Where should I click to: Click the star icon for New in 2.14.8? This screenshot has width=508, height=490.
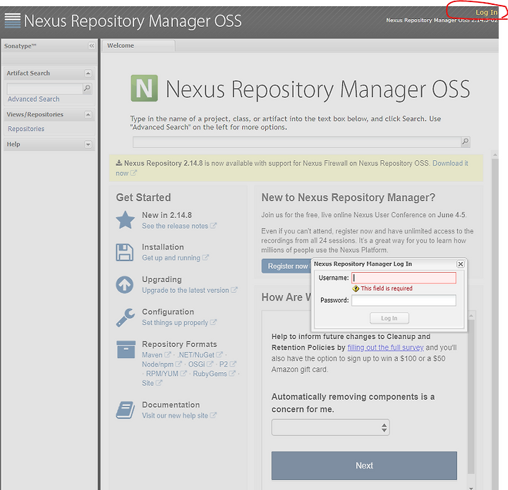(126, 220)
